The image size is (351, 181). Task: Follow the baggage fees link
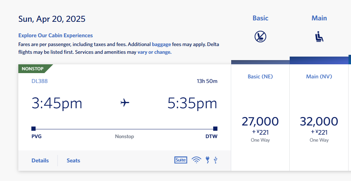(161, 44)
